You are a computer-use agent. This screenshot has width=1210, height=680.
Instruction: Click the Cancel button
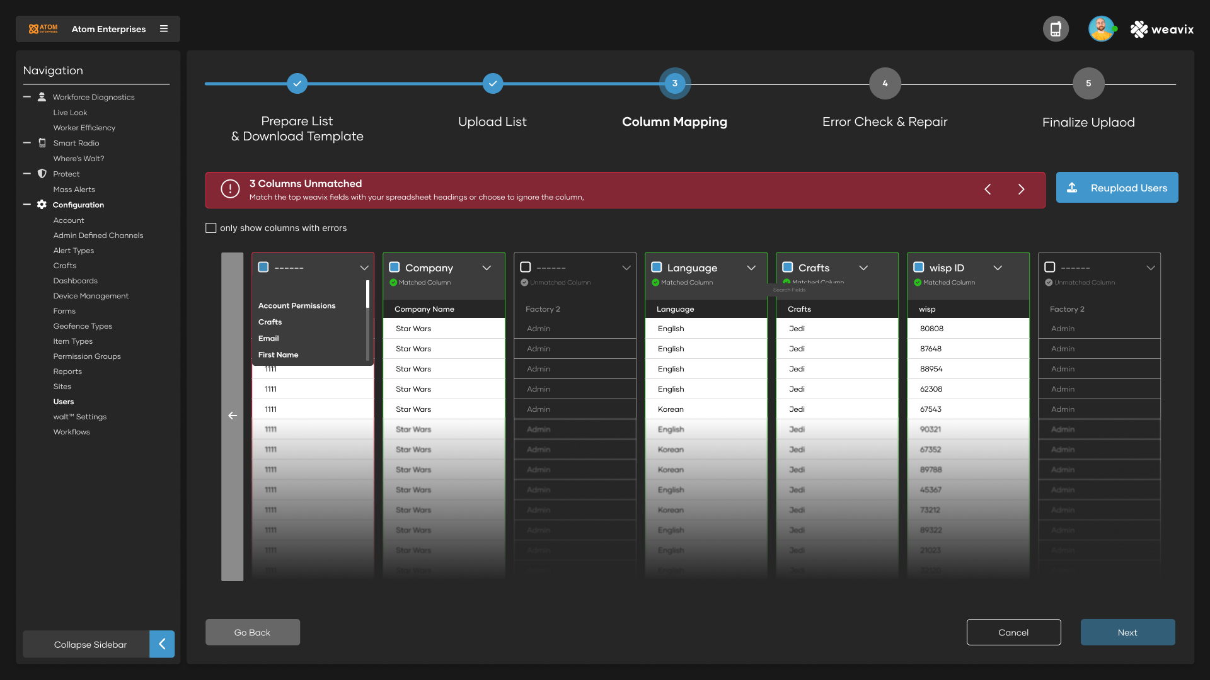tap(1013, 632)
